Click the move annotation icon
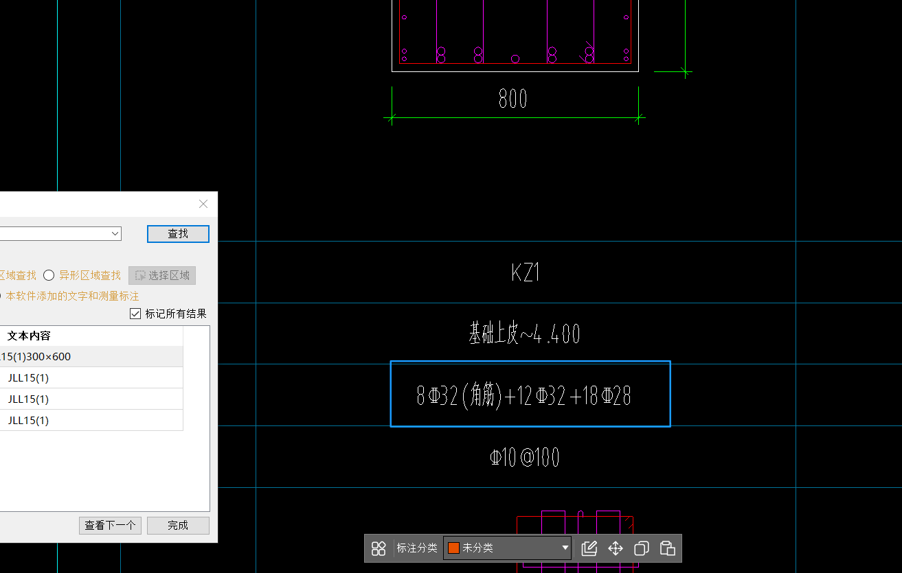The image size is (902, 573). click(616, 548)
